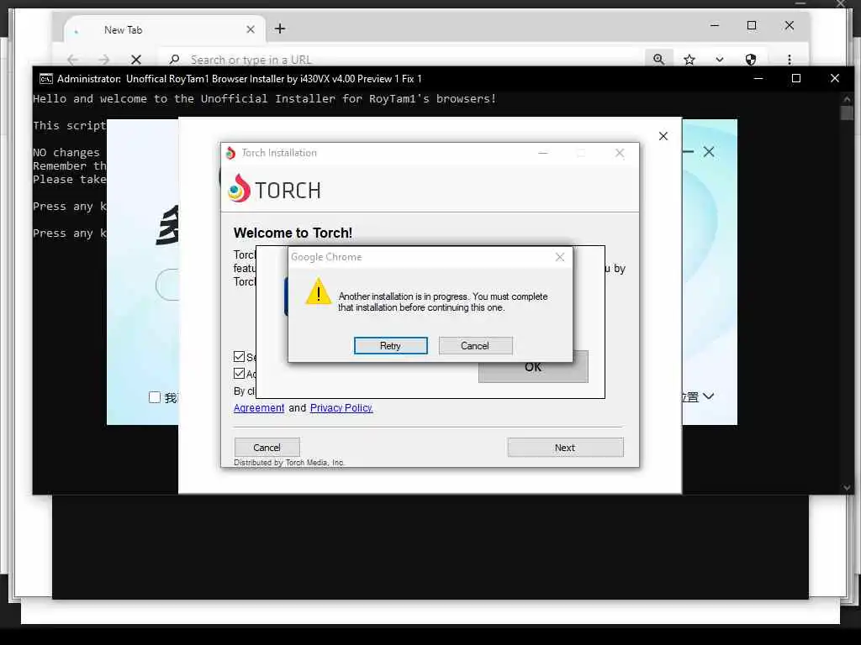Stop loading the browser page
The width and height of the screenshot is (861, 645).
point(136,60)
